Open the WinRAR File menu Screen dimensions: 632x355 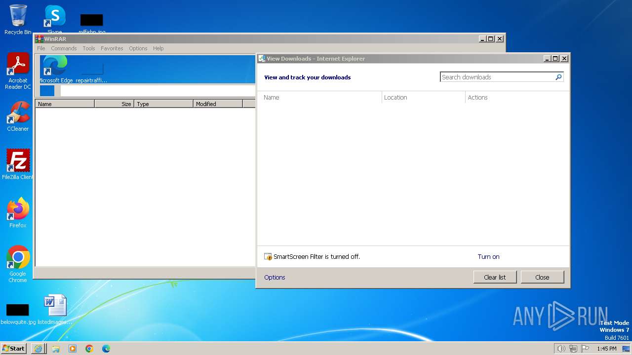[x=41, y=48]
